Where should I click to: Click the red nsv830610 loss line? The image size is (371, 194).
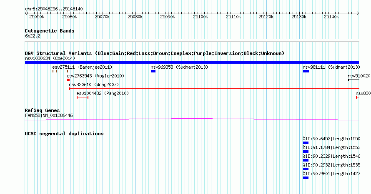click(x=214, y=89)
